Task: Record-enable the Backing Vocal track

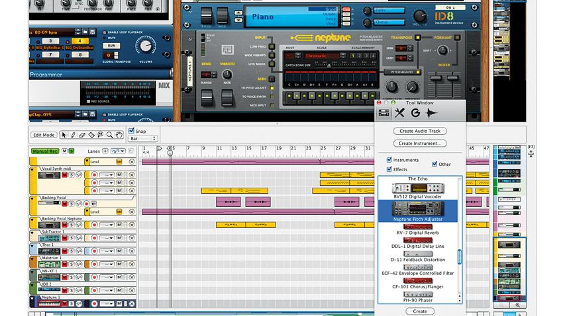Action: [x=87, y=204]
